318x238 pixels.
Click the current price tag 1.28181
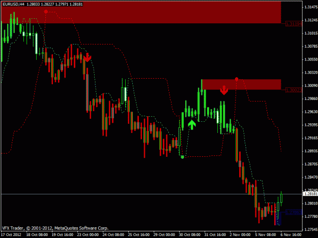click(x=310, y=194)
